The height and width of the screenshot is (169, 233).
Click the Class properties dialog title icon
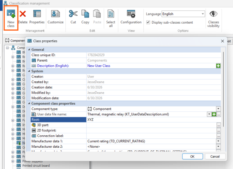[x=30, y=41]
